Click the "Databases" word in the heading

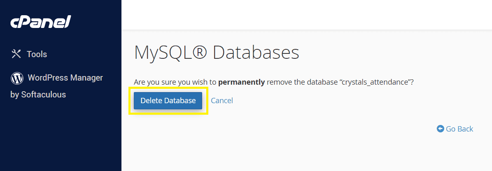(x=256, y=53)
